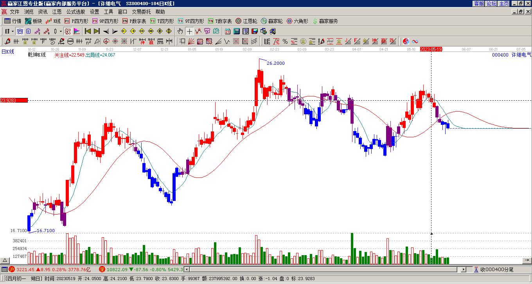The height and width of the screenshot is (284, 532).
Task: Launch the 江恩轮 Gann wheel
Action: point(246,21)
